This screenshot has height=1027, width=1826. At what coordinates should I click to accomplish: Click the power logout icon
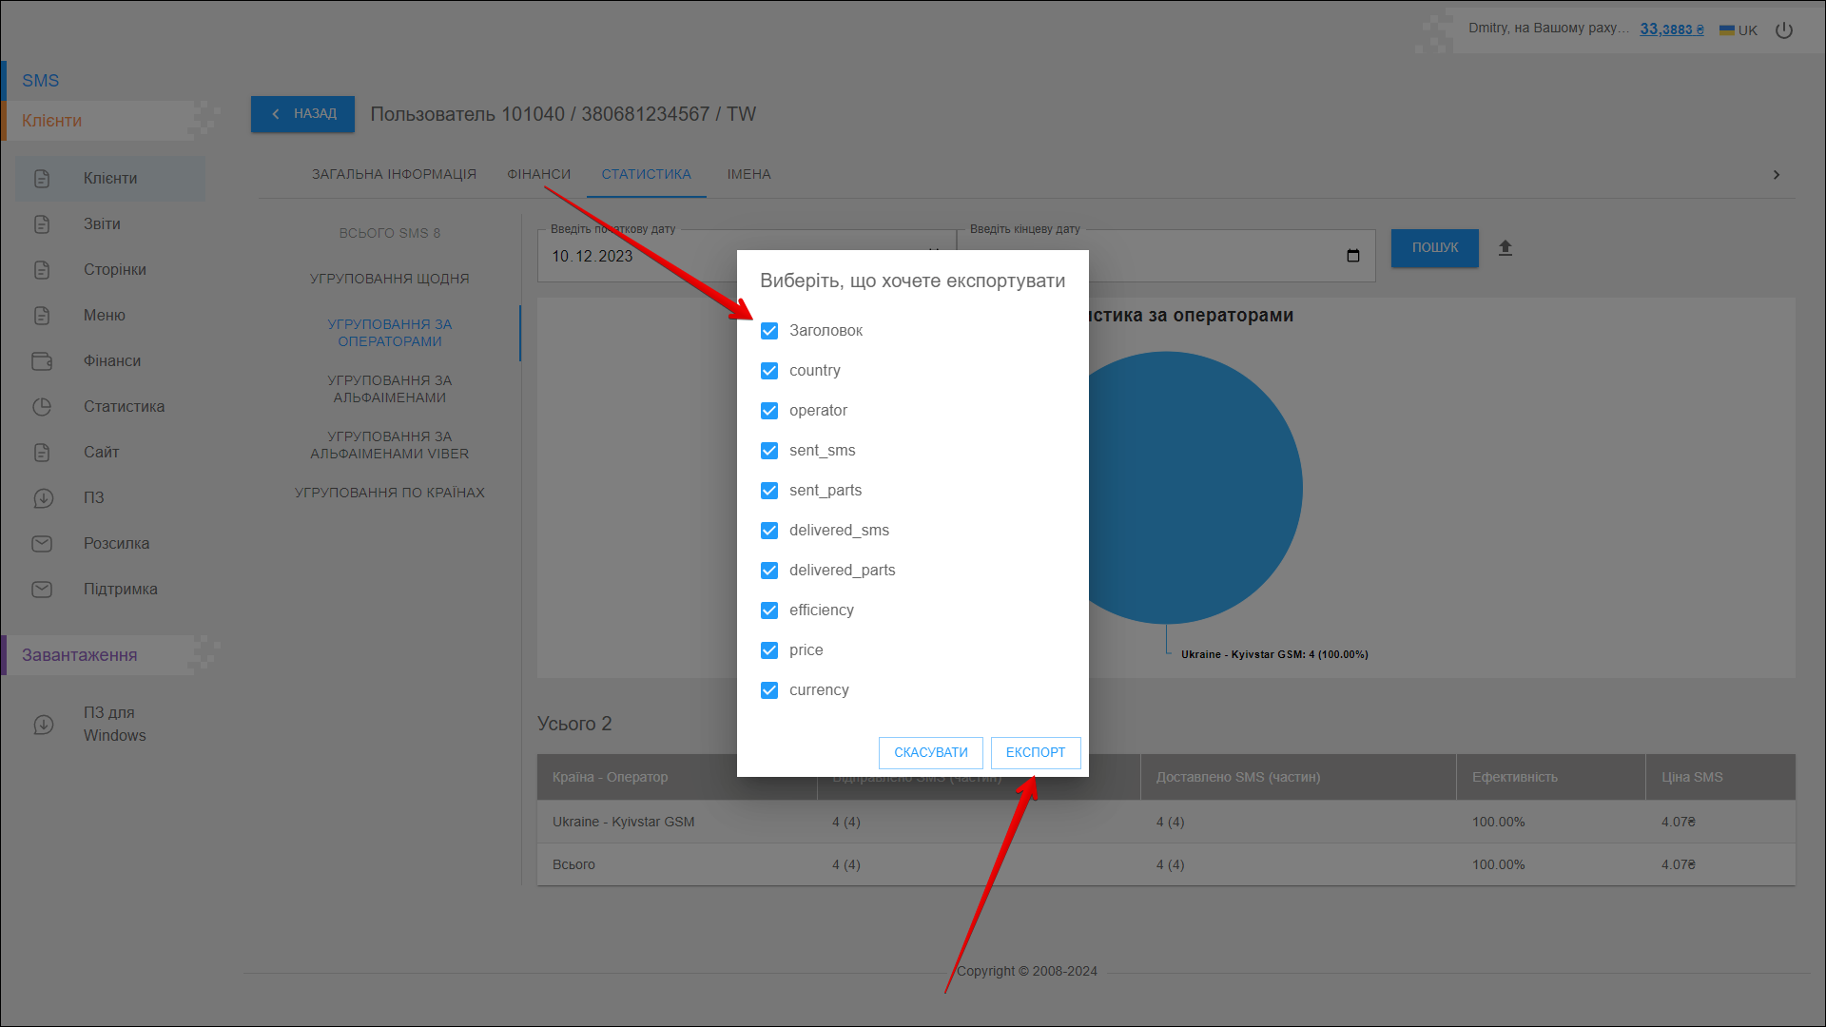(x=1784, y=30)
